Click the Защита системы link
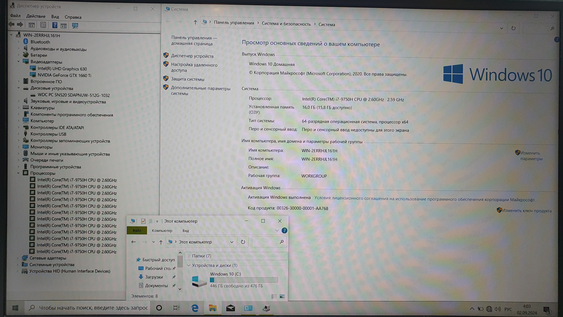This screenshot has height=317, width=563. 187,79
